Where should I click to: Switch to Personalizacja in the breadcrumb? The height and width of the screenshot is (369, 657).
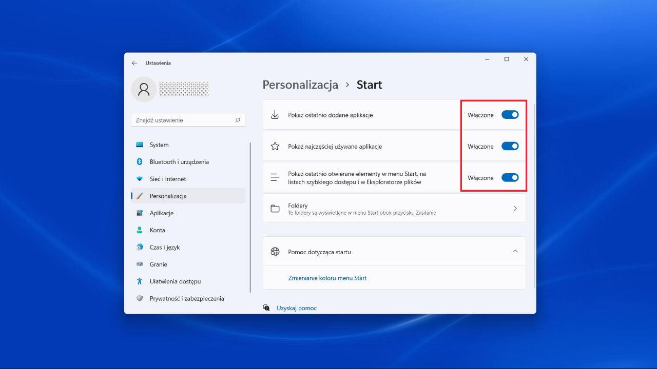300,85
